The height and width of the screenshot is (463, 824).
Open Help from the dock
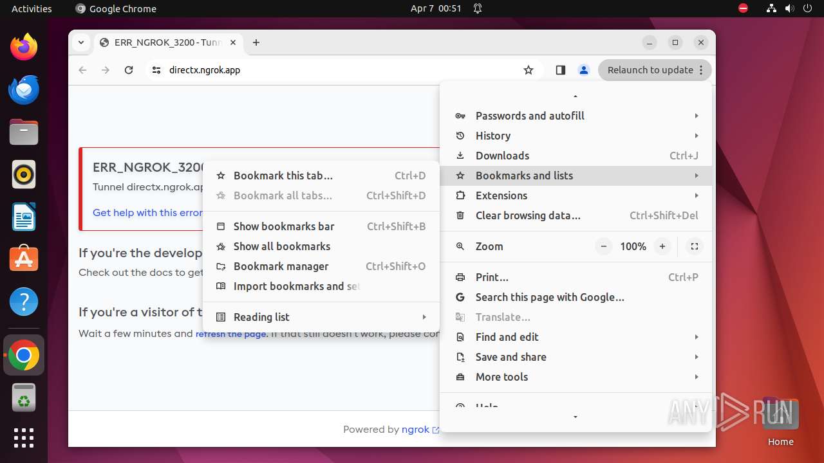click(24, 302)
